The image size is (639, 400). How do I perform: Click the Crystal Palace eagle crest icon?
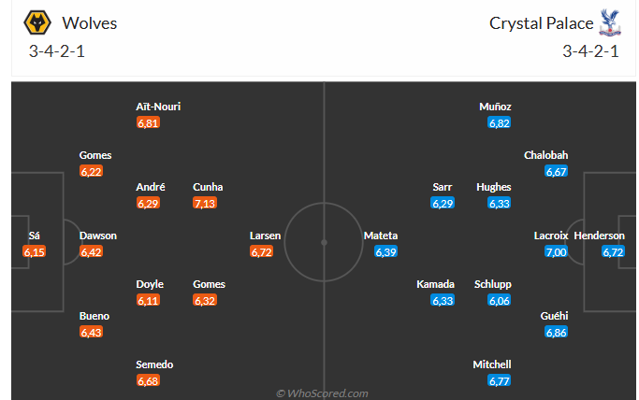pos(610,22)
